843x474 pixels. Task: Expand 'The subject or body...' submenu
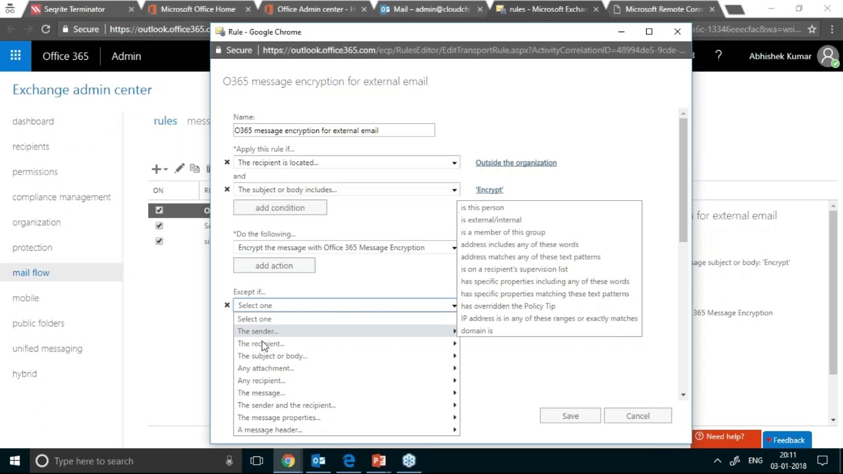coord(346,356)
